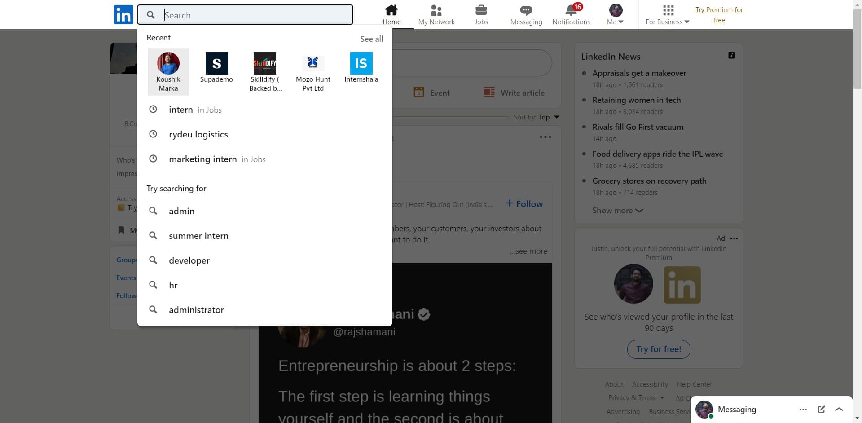
Task: Click the info icon next to LinkedIn News
Action: click(x=732, y=55)
